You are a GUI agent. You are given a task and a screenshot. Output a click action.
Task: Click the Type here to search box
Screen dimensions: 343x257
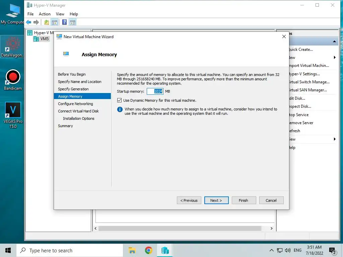coord(70,250)
